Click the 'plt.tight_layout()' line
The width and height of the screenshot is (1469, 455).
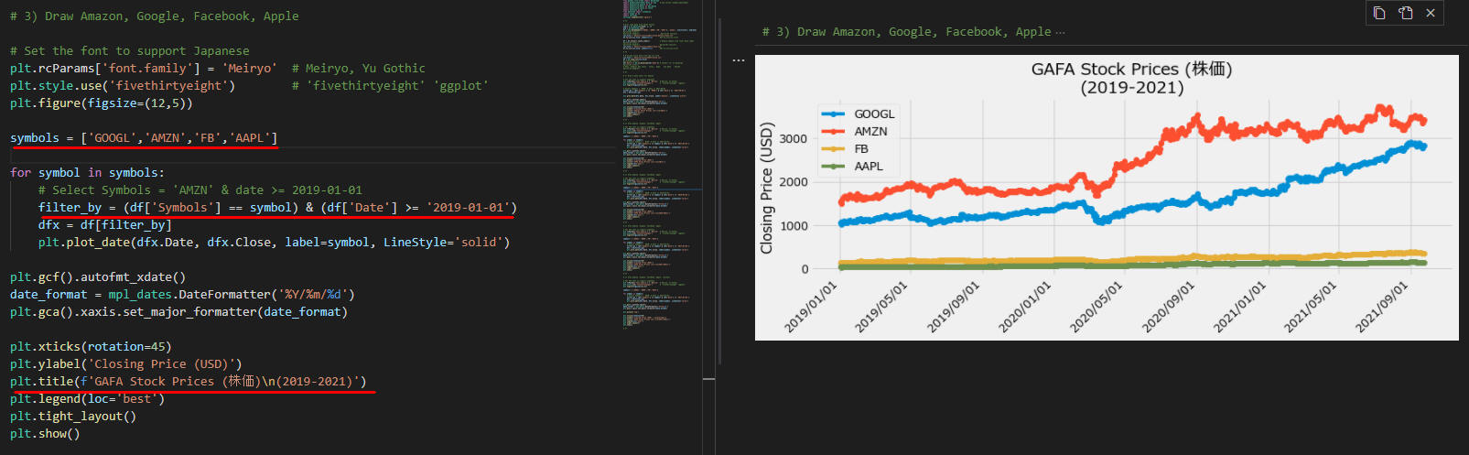click(73, 416)
